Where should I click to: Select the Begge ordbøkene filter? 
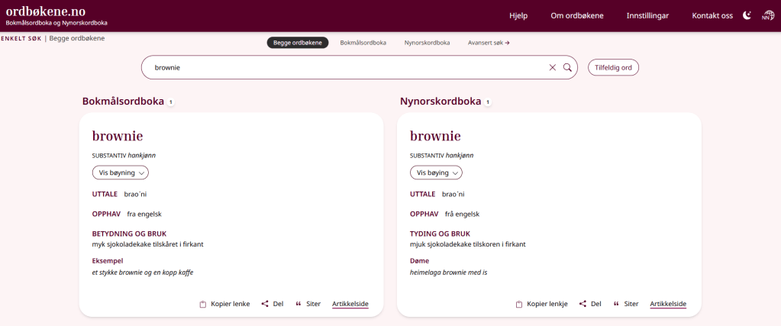[x=298, y=43]
